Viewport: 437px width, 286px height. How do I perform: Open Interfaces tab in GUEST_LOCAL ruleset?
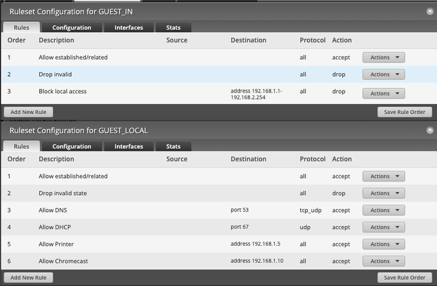[128, 146]
